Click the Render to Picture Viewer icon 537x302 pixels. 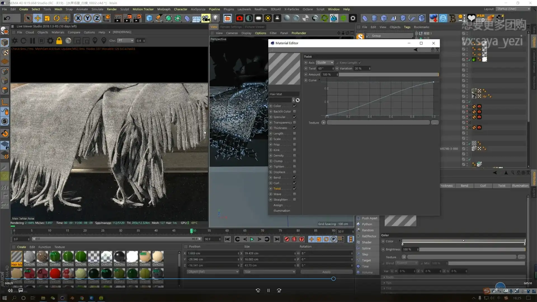(x=128, y=18)
